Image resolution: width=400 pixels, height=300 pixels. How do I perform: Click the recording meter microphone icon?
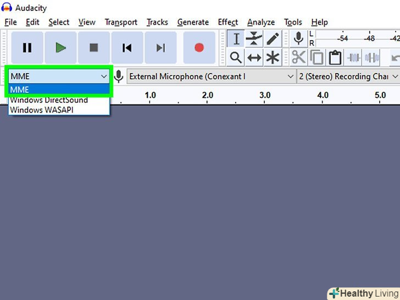[x=298, y=39]
